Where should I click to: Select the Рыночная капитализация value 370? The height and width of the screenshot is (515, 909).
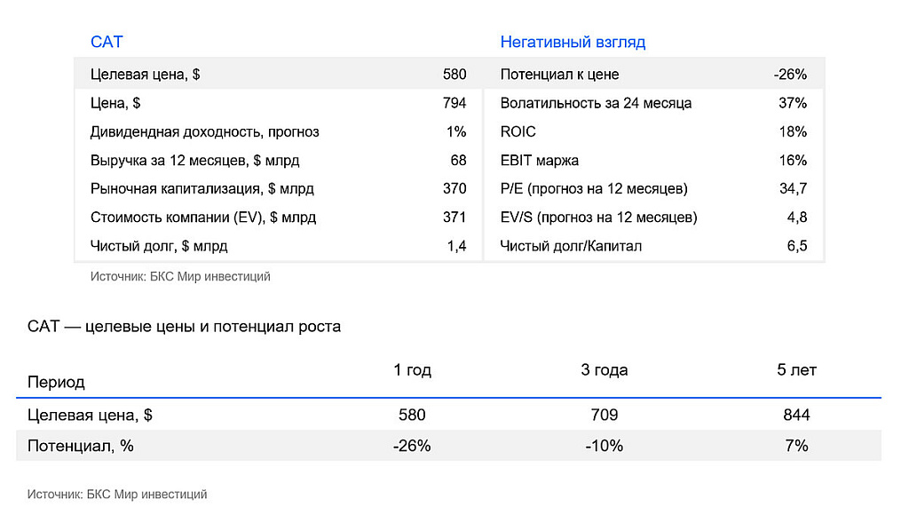tap(454, 189)
